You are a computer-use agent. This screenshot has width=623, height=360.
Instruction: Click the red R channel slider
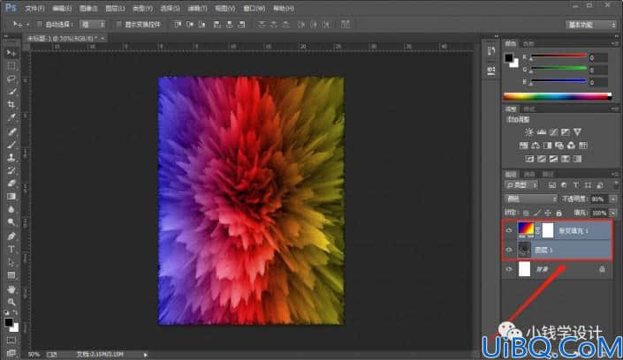(558, 56)
